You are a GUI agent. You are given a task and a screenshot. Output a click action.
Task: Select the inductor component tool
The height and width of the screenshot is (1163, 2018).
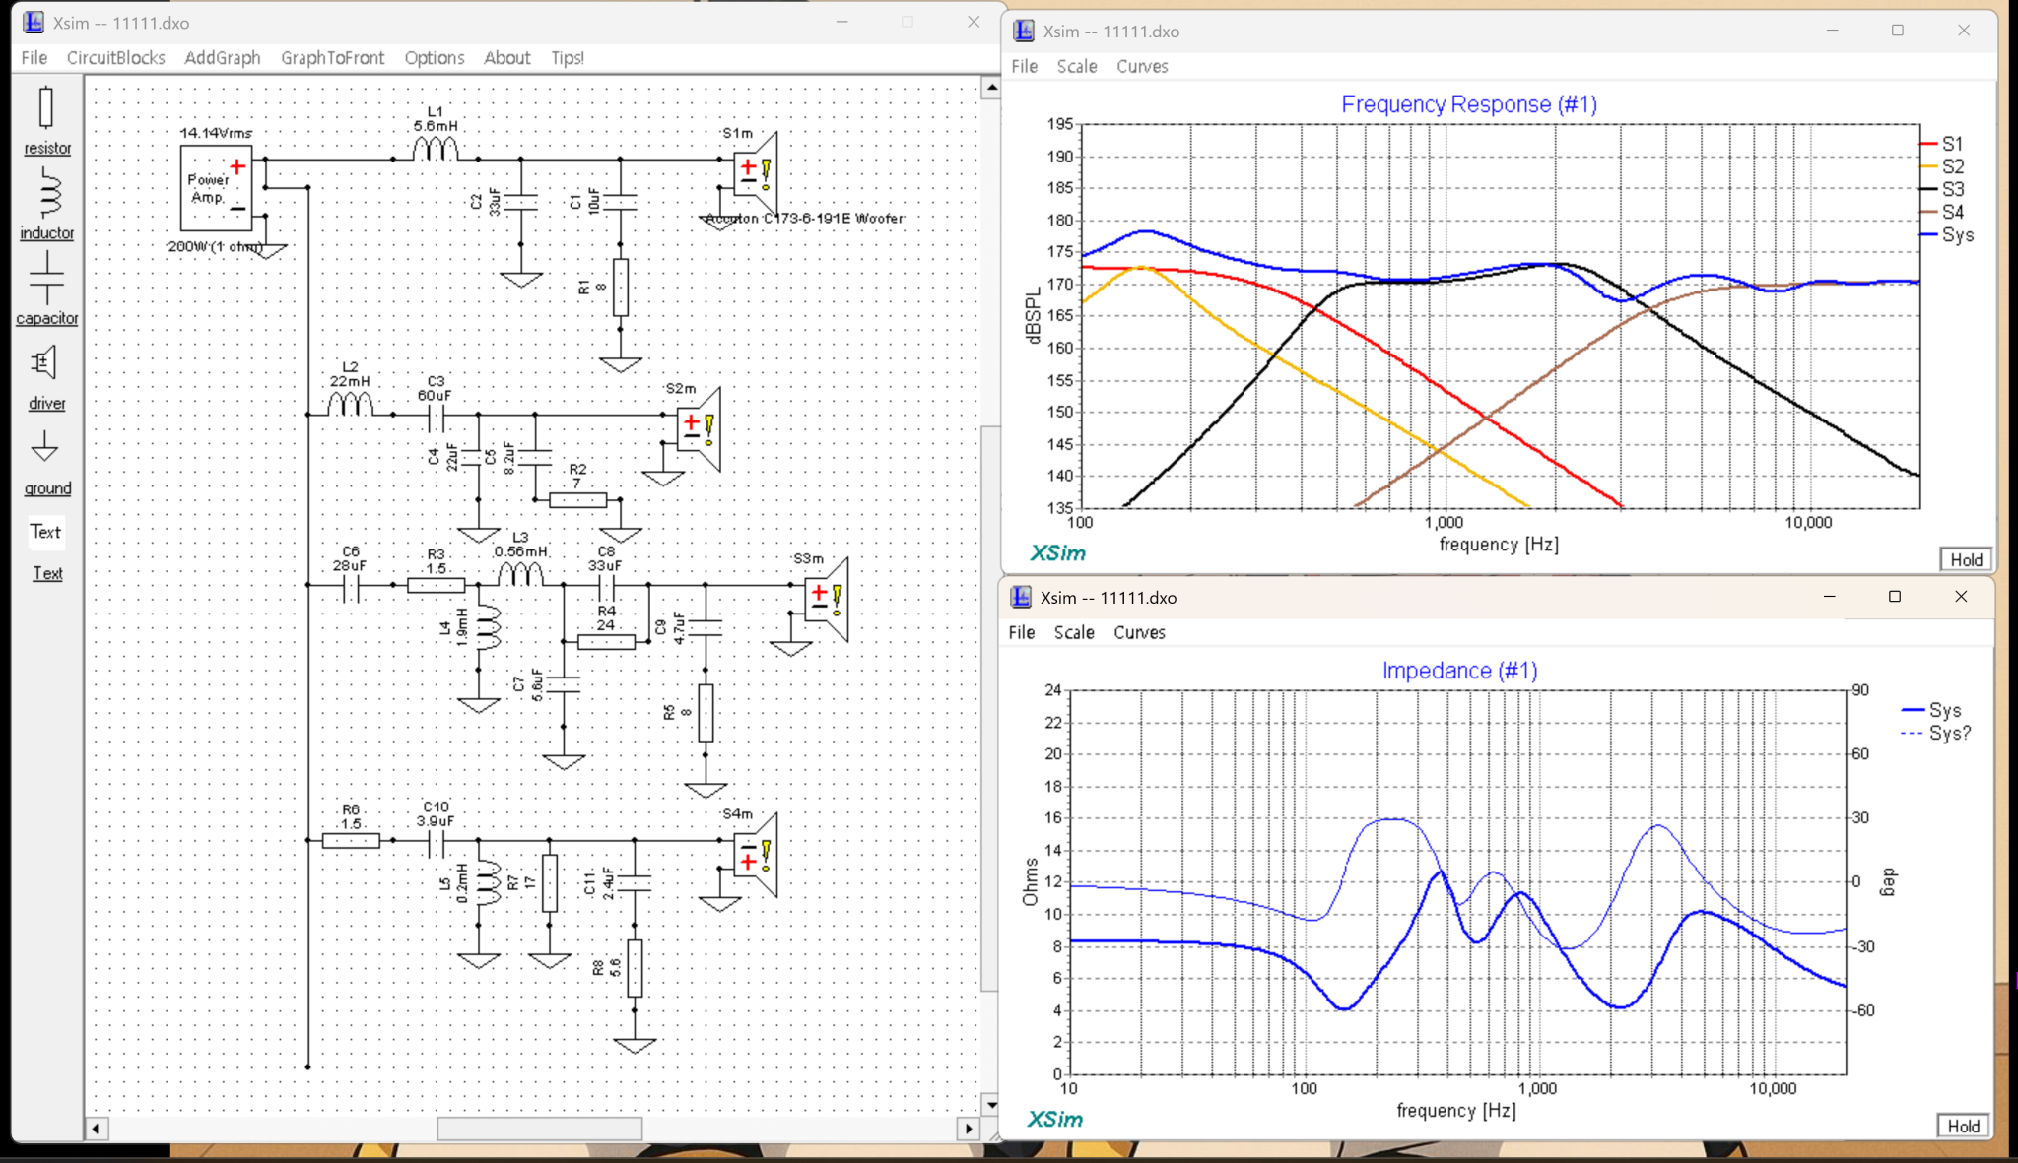[x=46, y=203]
